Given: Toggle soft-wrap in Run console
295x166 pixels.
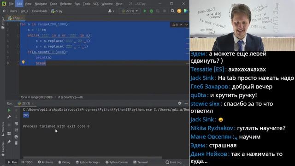Looking at the screenshot, I should click(x=17, y=124).
